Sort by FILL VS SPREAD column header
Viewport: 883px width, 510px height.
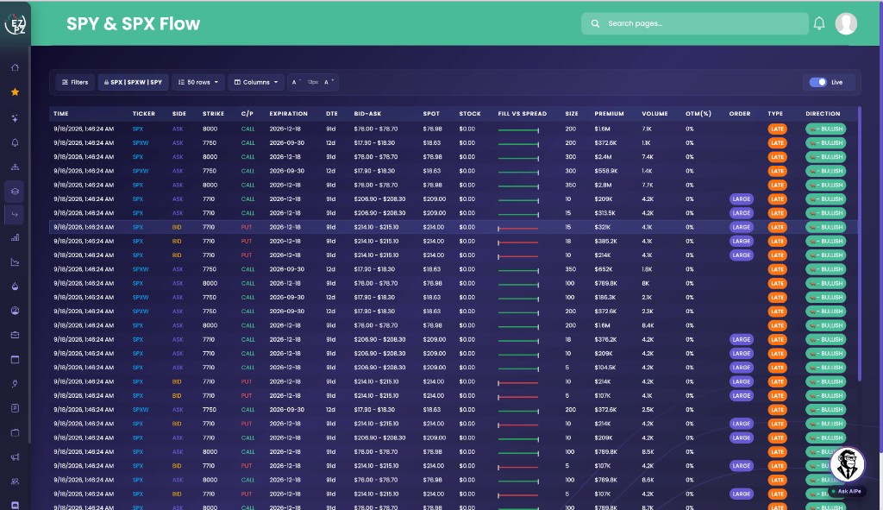(x=522, y=114)
